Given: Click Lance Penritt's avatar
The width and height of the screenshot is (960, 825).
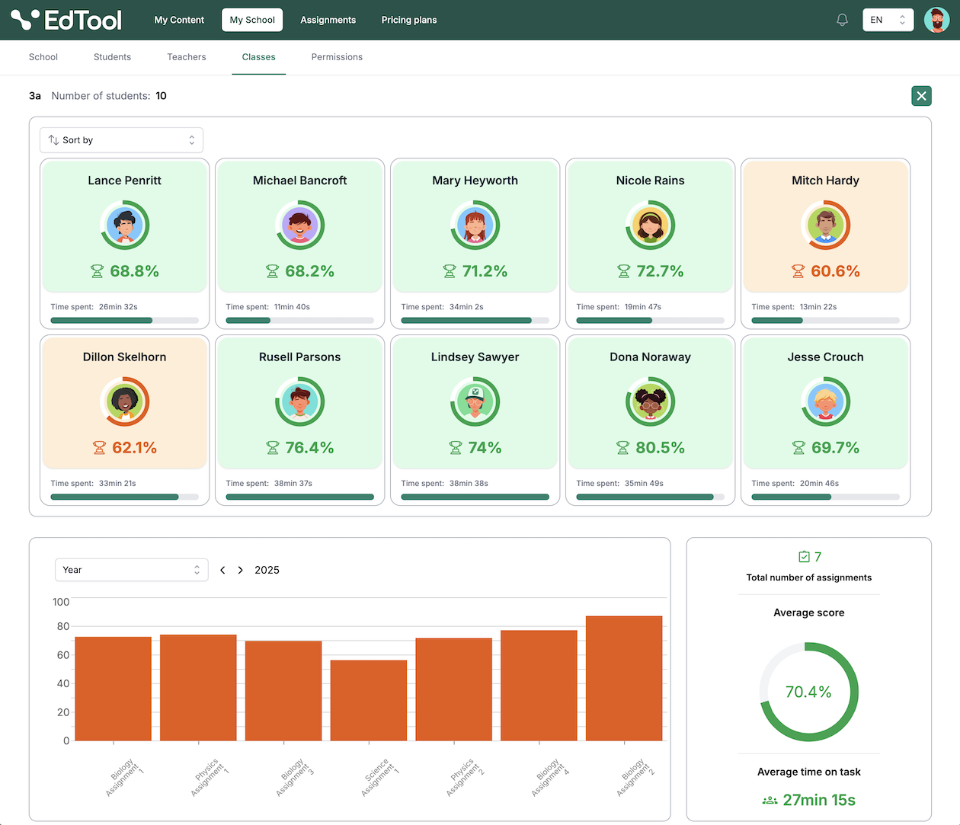Looking at the screenshot, I should pos(125,225).
